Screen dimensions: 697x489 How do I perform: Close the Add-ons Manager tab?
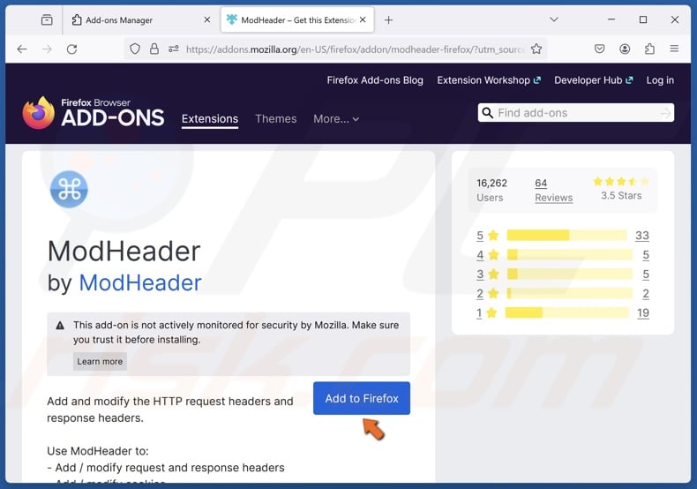[206, 20]
